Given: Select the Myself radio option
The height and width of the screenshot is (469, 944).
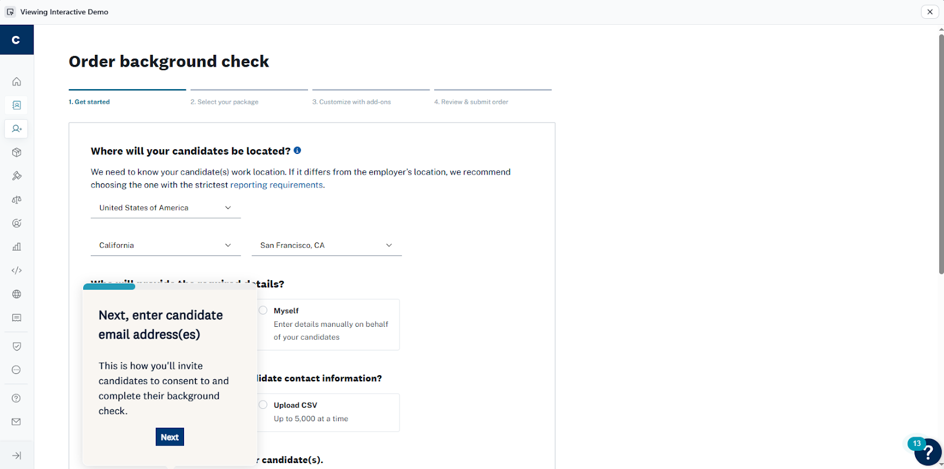Looking at the screenshot, I should click(x=263, y=310).
